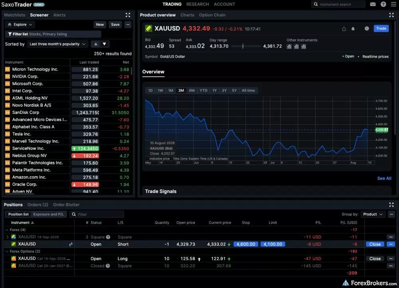This screenshot has width=399, height=288.
Task: Open the Watchlists tab
Action: point(14,15)
